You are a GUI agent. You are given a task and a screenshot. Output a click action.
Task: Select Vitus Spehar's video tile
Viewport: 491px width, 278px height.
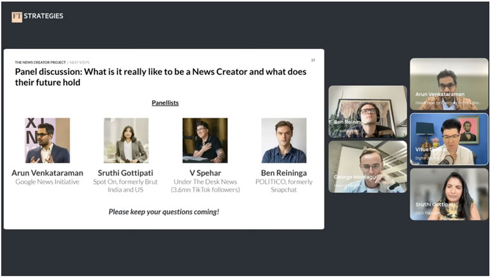pos(449,139)
